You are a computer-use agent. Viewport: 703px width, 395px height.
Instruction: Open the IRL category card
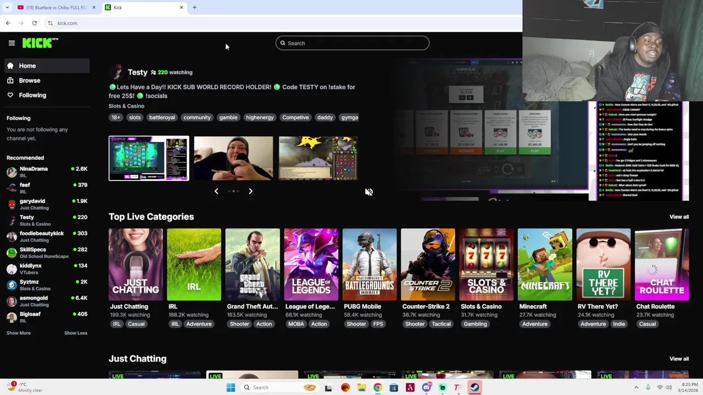(194, 264)
